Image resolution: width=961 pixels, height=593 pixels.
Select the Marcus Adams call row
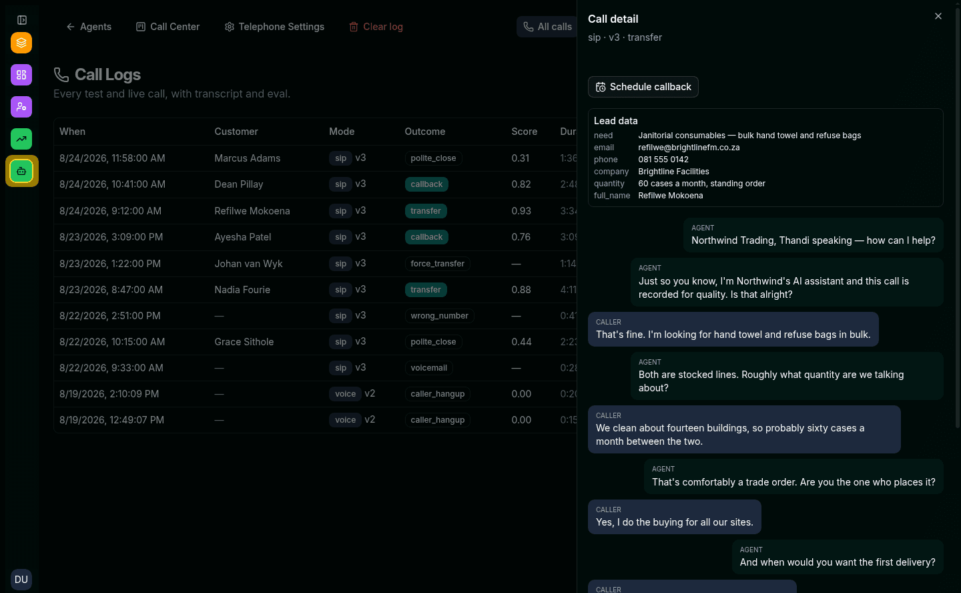[x=315, y=158]
